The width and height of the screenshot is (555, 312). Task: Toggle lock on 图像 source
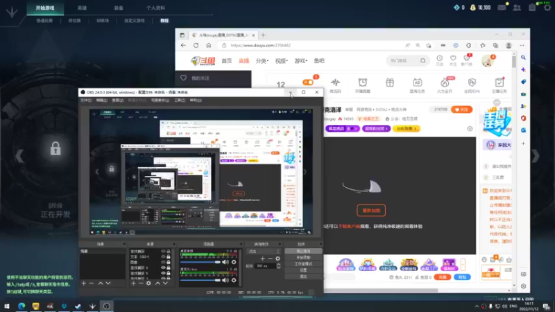click(169, 263)
